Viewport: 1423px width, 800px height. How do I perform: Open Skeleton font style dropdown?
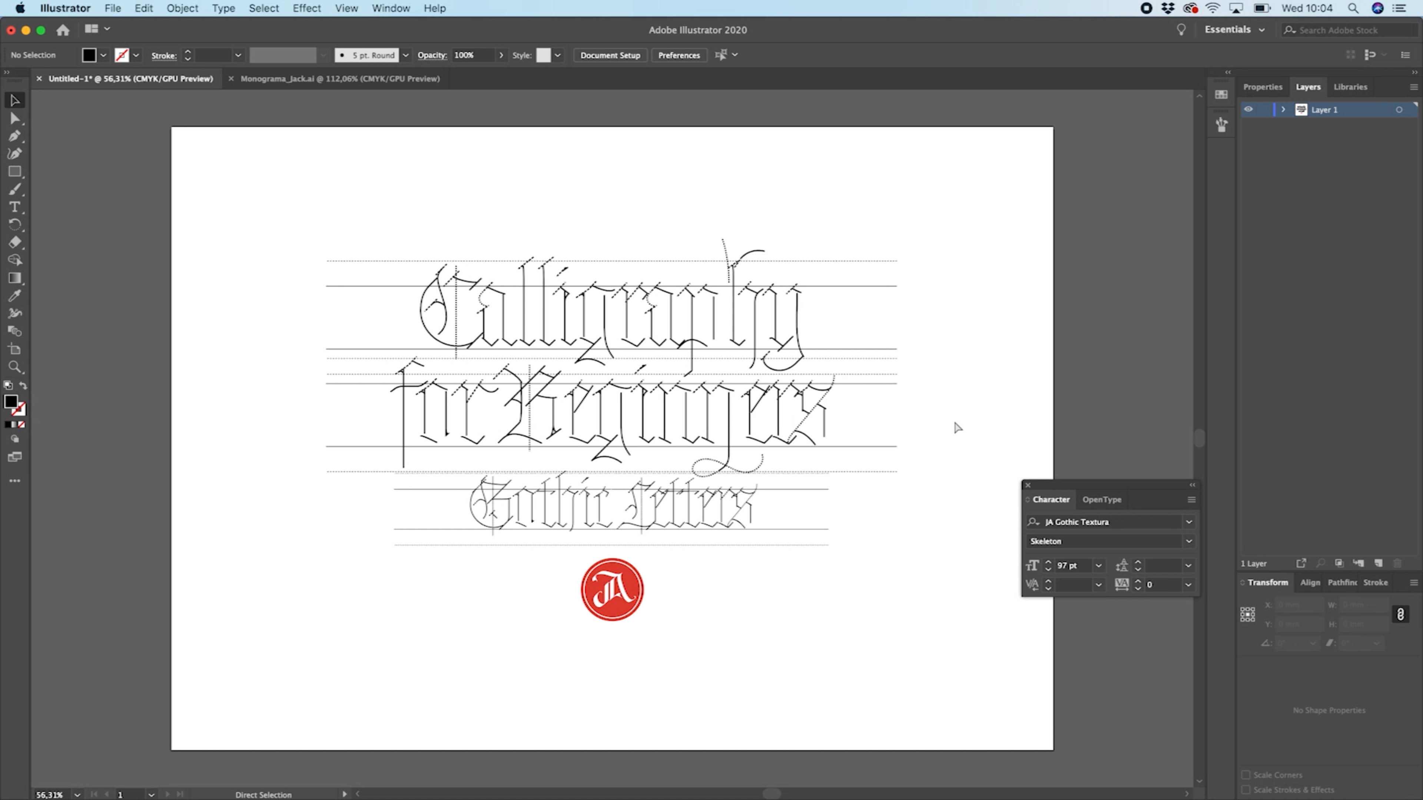1189,541
